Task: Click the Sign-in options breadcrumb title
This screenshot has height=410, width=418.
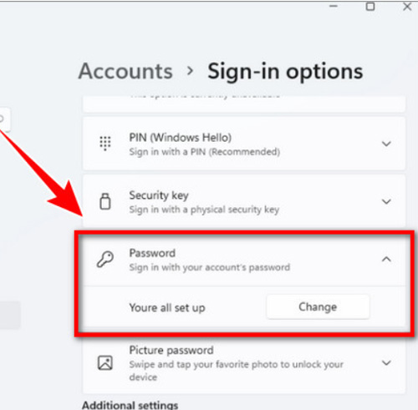Action: click(285, 72)
